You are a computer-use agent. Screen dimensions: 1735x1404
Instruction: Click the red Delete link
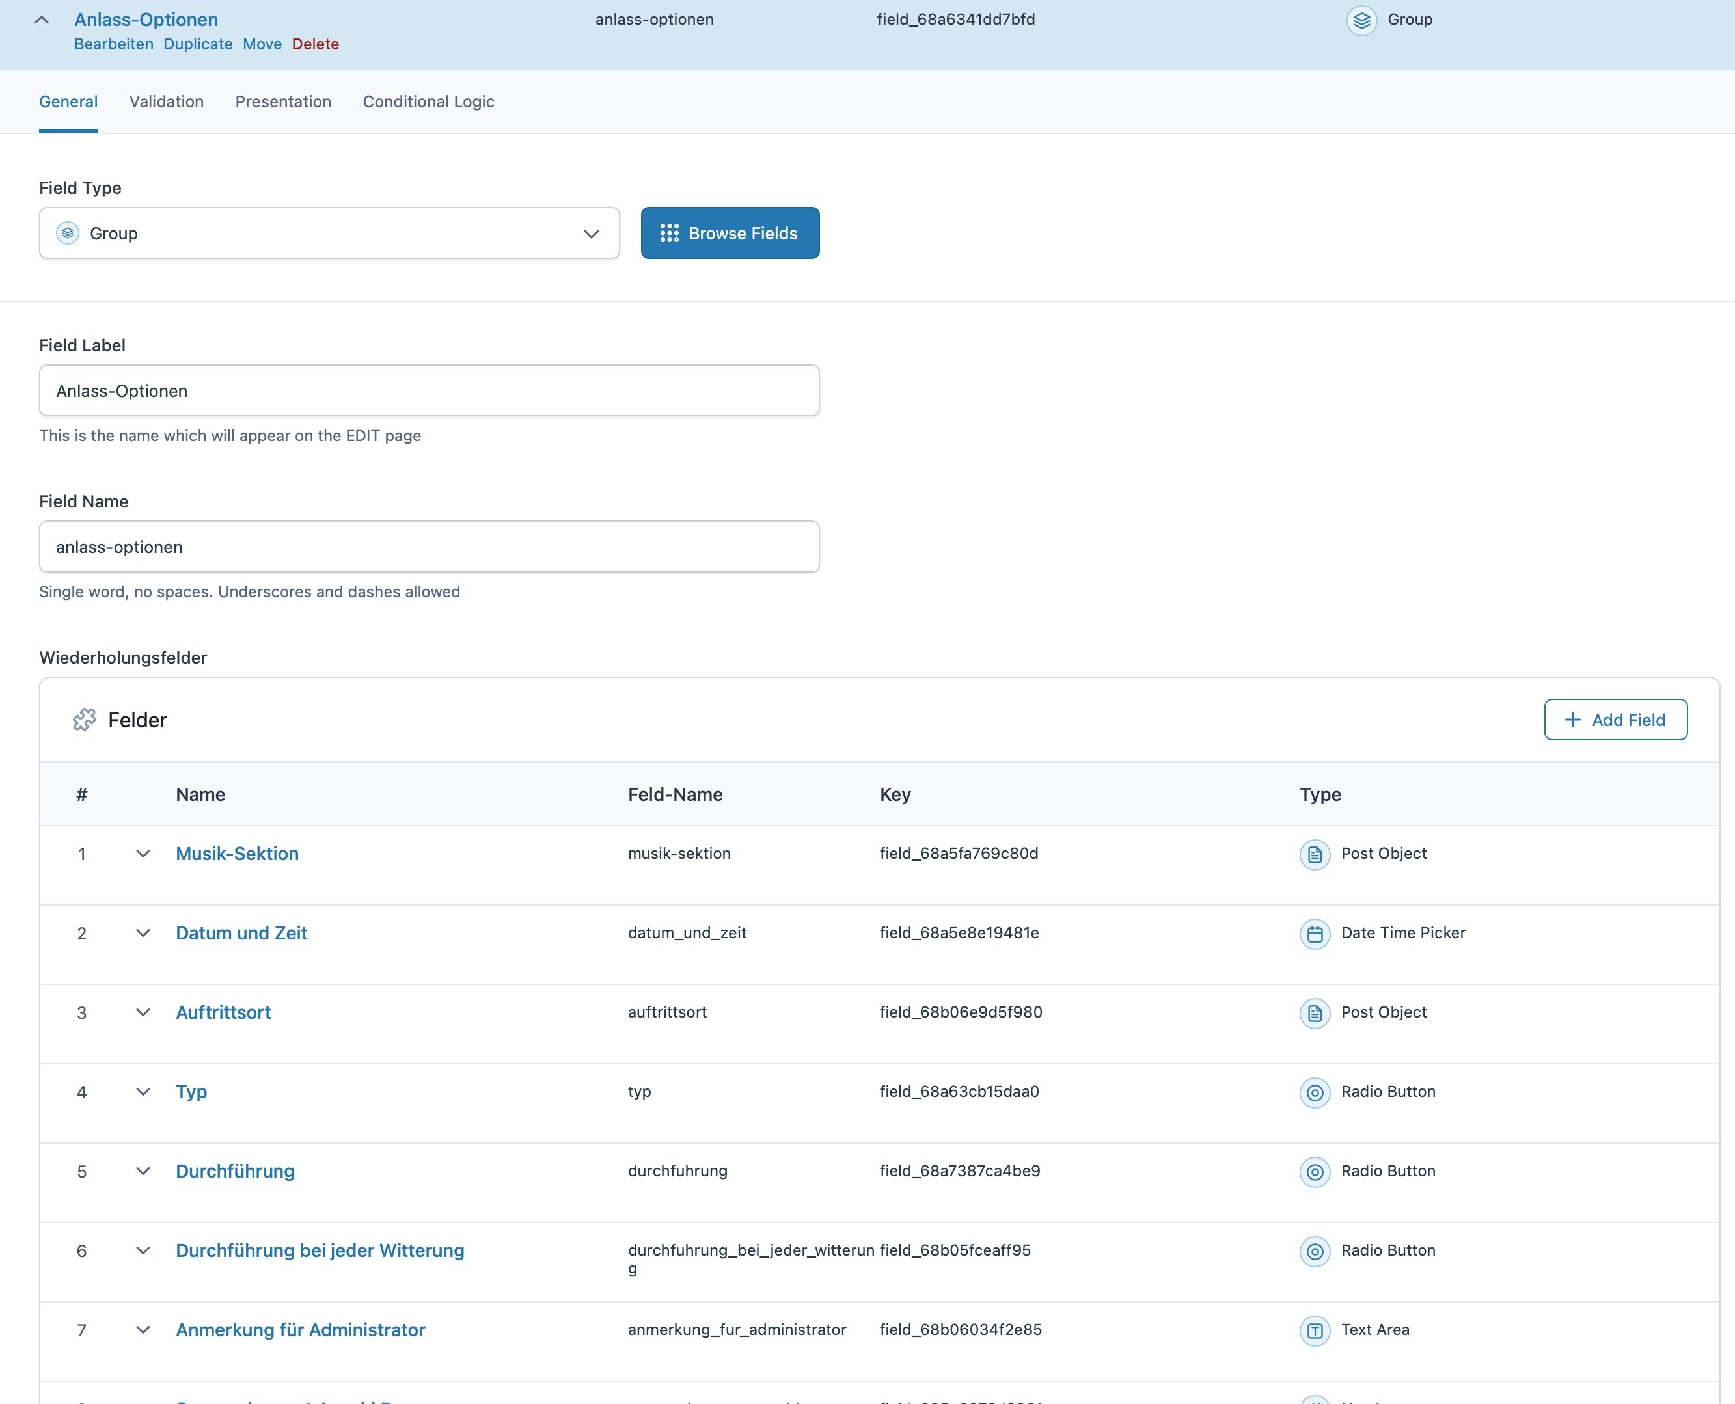point(314,44)
